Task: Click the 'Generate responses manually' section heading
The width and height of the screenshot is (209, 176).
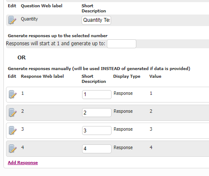Action: click(x=99, y=69)
